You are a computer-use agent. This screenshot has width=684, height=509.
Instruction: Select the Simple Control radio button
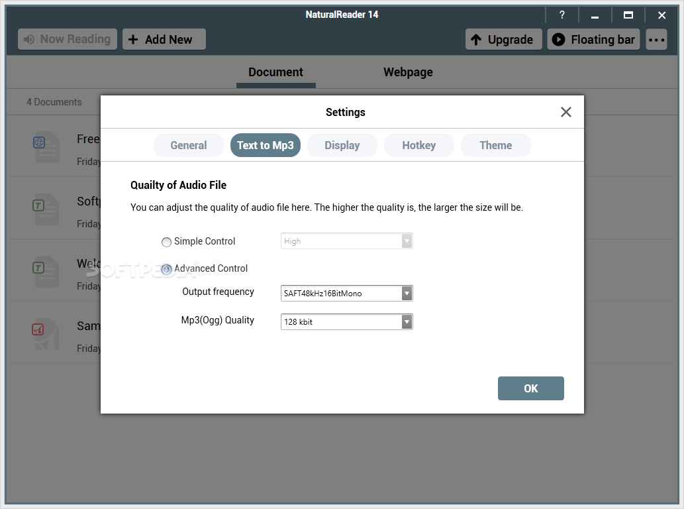coord(167,242)
